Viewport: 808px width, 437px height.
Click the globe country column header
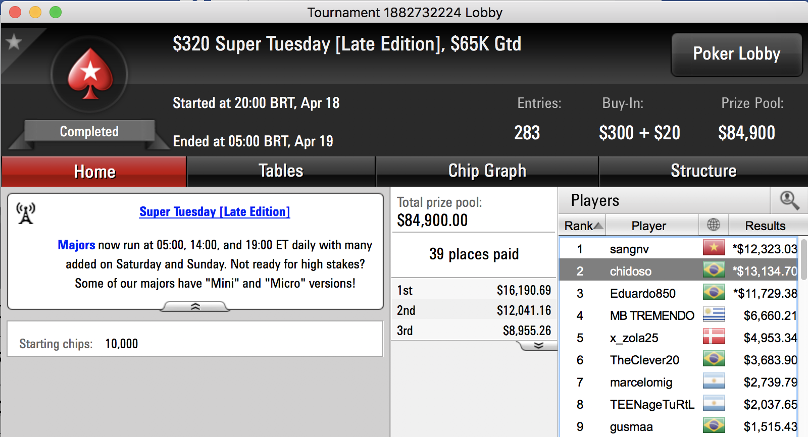714,225
